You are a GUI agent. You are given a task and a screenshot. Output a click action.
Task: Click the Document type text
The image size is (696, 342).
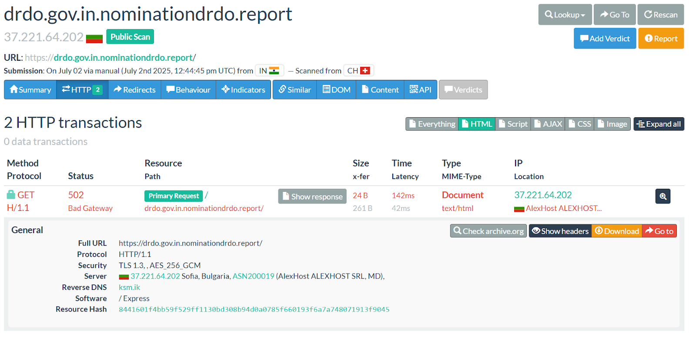462,195
